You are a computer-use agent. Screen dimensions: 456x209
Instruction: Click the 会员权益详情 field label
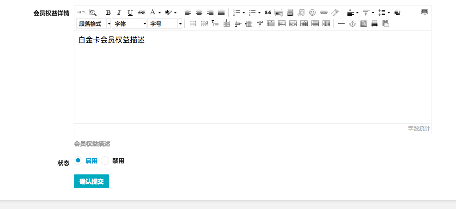51,13
